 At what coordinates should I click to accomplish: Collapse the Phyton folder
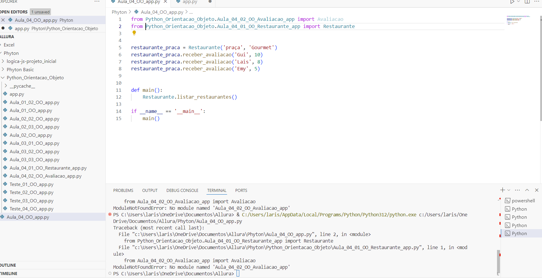pos(11,53)
